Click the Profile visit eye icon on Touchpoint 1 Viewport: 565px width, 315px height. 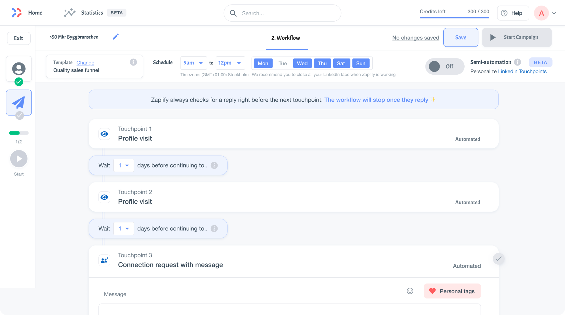coord(104,134)
